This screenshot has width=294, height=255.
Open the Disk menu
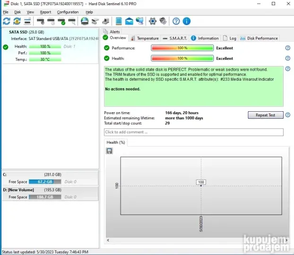tap(17, 12)
